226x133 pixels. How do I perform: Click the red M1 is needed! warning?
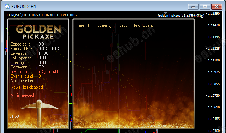click(x=22, y=95)
